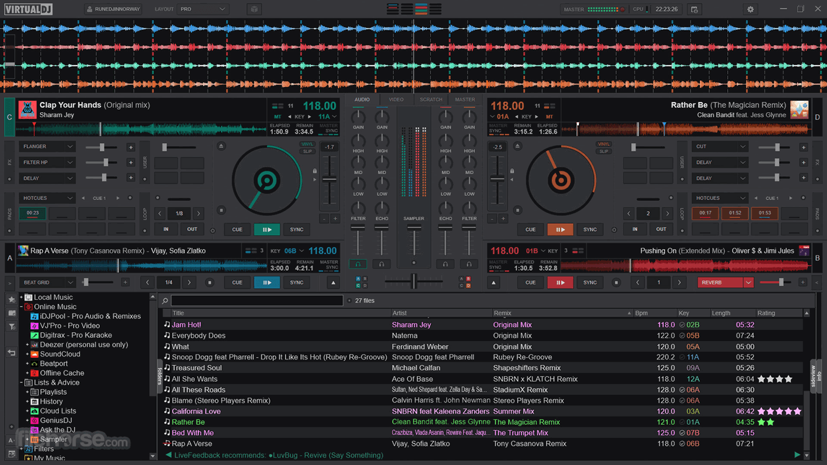Open the MASTER tab in the mixer section
The width and height of the screenshot is (827, 465).
pyautogui.click(x=464, y=100)
